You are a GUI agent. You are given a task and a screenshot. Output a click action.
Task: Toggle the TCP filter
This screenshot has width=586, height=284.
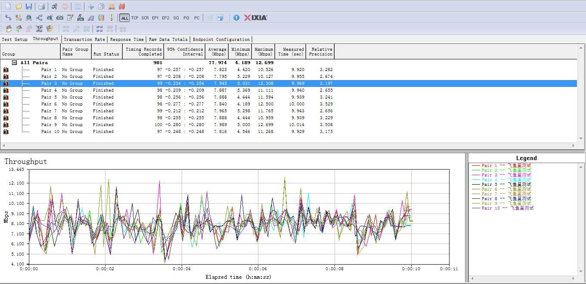click(x=135, y=18)
